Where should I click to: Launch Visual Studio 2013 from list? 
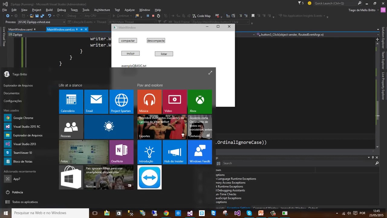pyautogui.click(x=24, y=144)
